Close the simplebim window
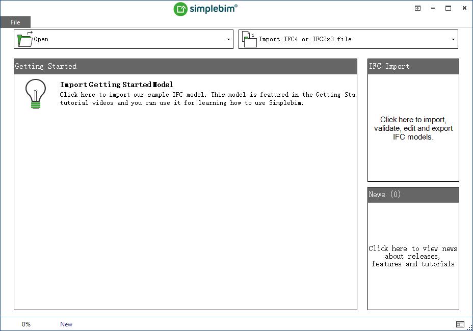The height and width of the screenshot is (331, 473). point(464,8)
